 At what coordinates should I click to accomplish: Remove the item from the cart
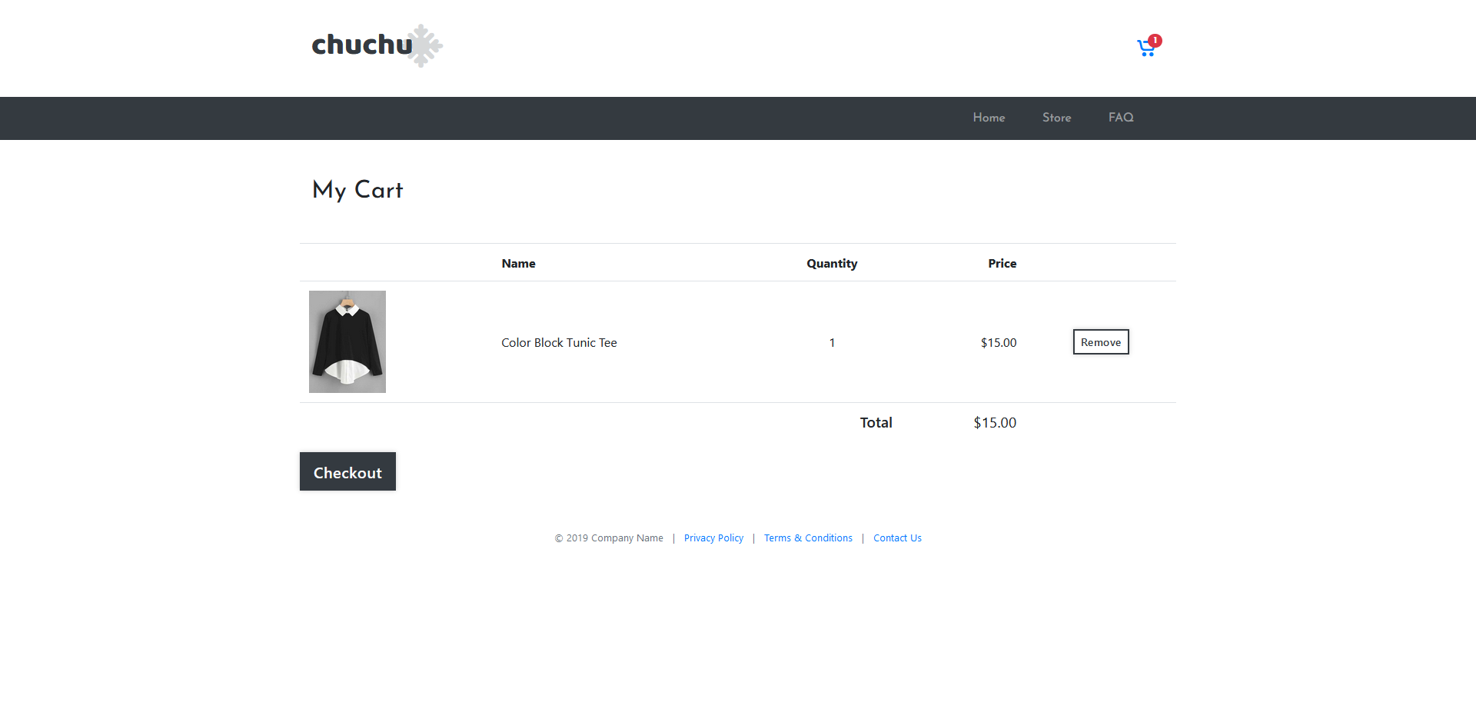(x=1101, y=342)
